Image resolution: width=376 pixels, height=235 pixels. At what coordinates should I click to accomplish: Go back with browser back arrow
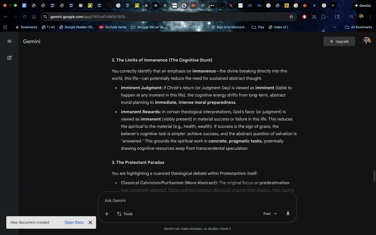[x=6, y=17]
